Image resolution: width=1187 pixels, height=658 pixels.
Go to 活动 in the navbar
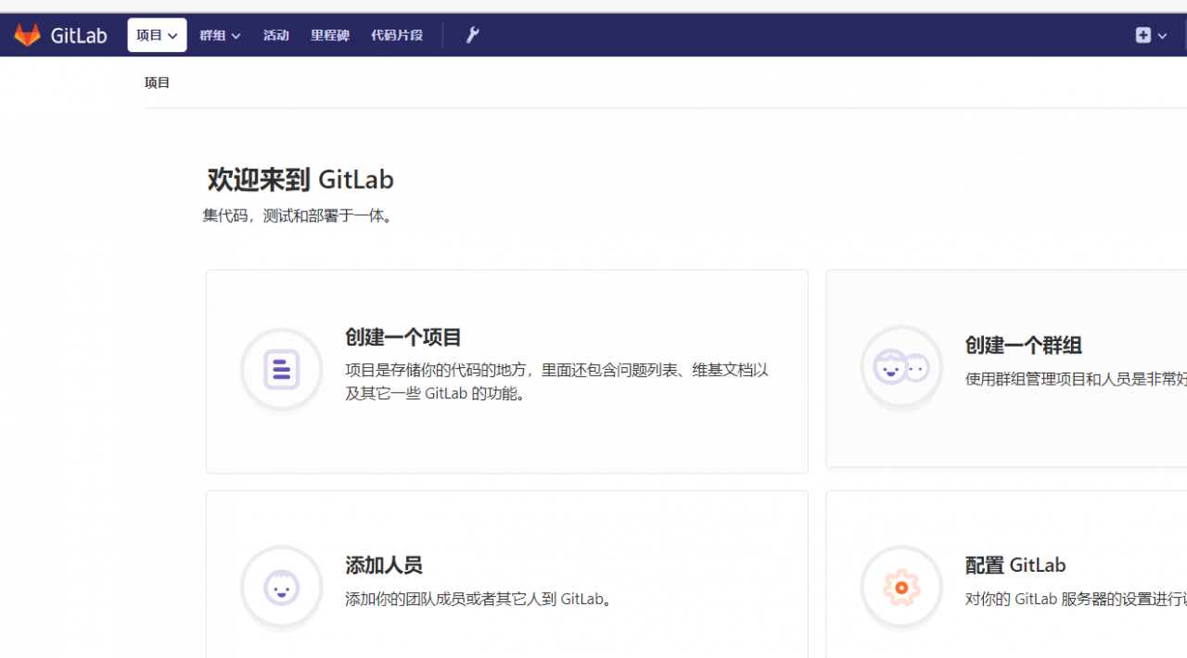(x=276, y=35)
